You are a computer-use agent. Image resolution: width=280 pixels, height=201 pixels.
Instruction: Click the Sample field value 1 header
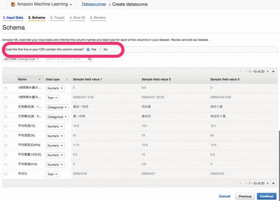(x=87, y=79)
